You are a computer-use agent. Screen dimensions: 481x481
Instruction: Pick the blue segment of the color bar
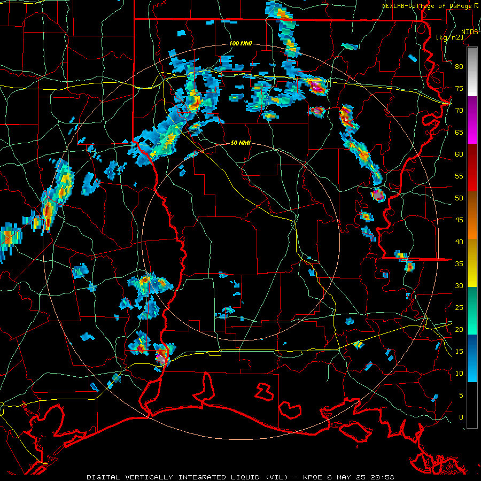point(472,358)
